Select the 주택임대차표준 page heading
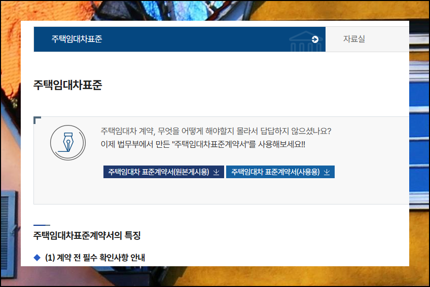Viewport: 430px width, 287px height. (x=68, y=85)
